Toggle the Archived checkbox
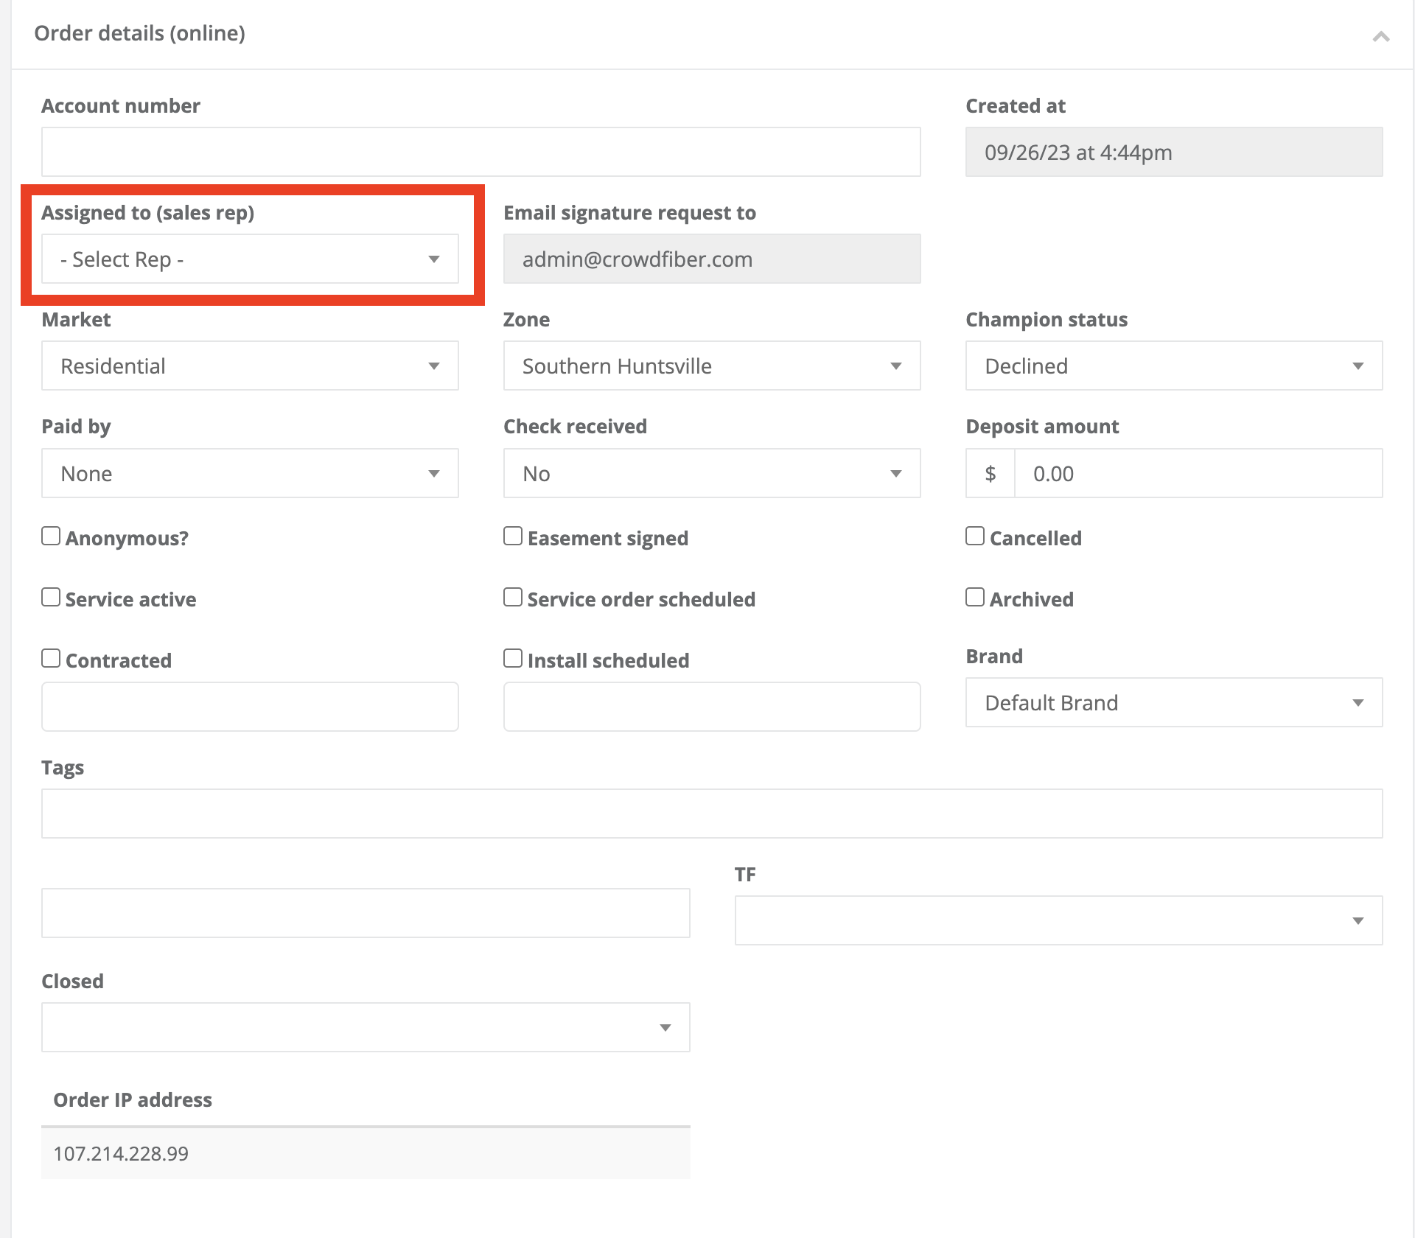 point(975,597)
